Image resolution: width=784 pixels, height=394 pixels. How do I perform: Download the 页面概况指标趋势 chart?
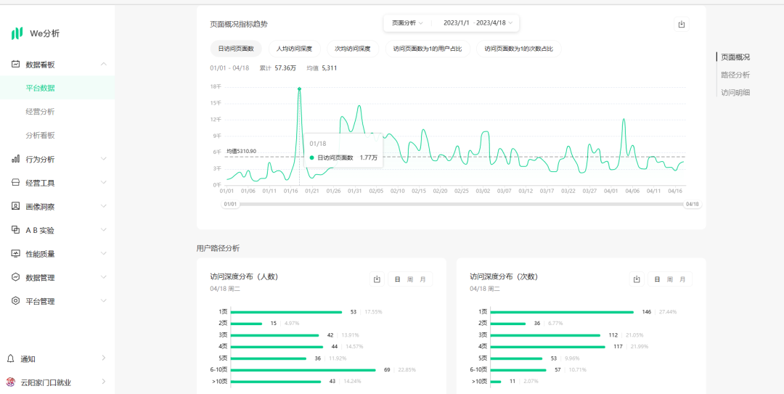point(681,24)
